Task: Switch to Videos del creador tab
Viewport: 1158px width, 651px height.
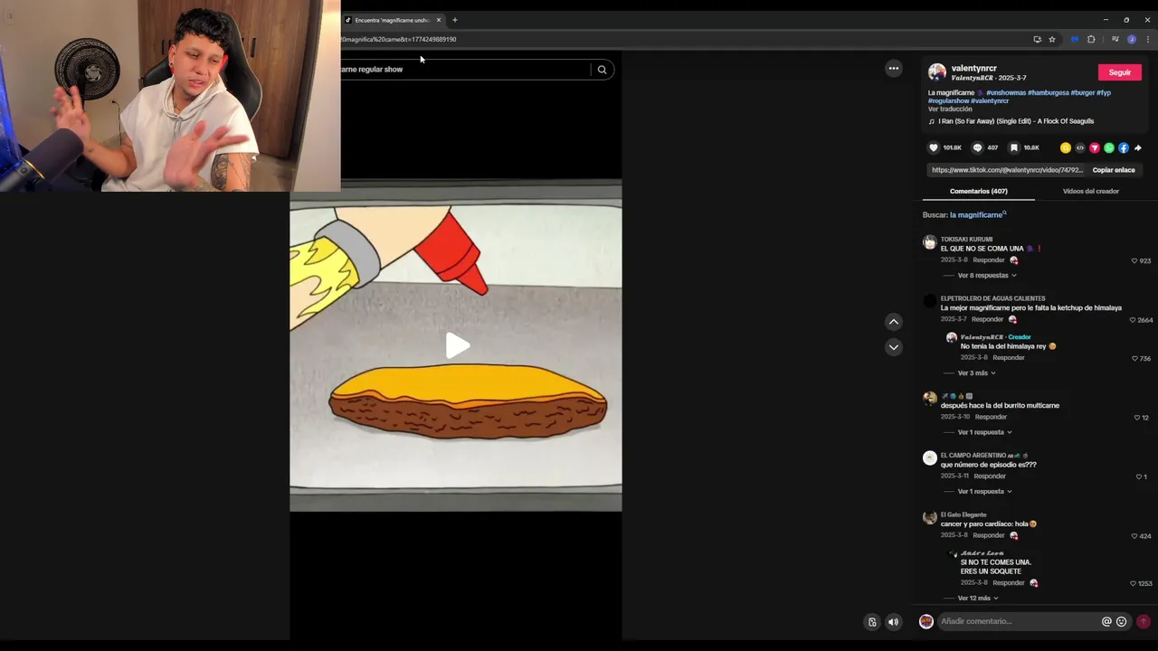Action: [x=1091, y=191]
